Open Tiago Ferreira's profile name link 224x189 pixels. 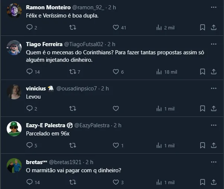pos(44,44)
